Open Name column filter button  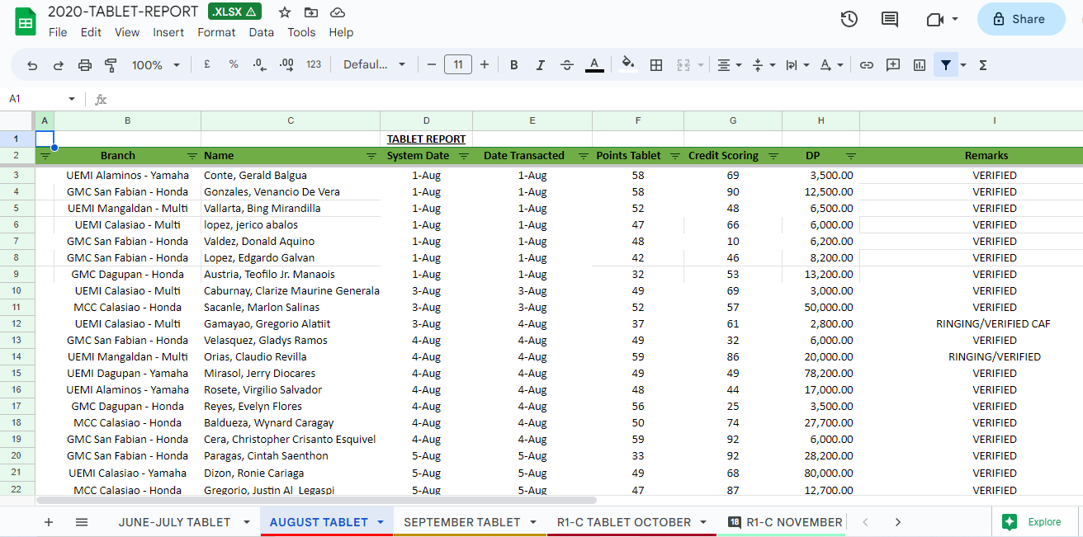[371, 156]
